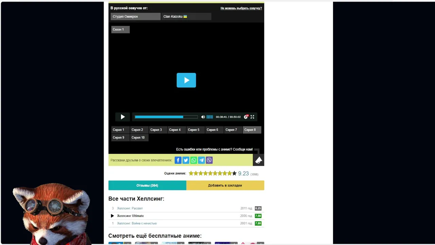Share via Telegram
Screen dimensions: 435x245
pyautogui.click(x=202, y=160)
